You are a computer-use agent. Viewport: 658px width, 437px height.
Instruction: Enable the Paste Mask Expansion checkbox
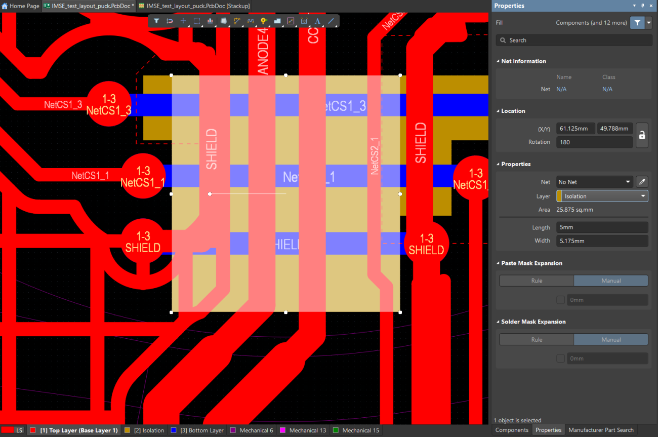click(560, 299)
